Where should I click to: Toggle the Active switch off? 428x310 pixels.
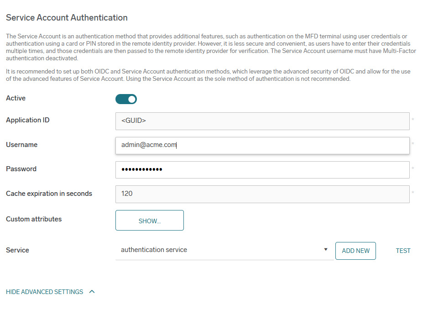pos(126,99)
